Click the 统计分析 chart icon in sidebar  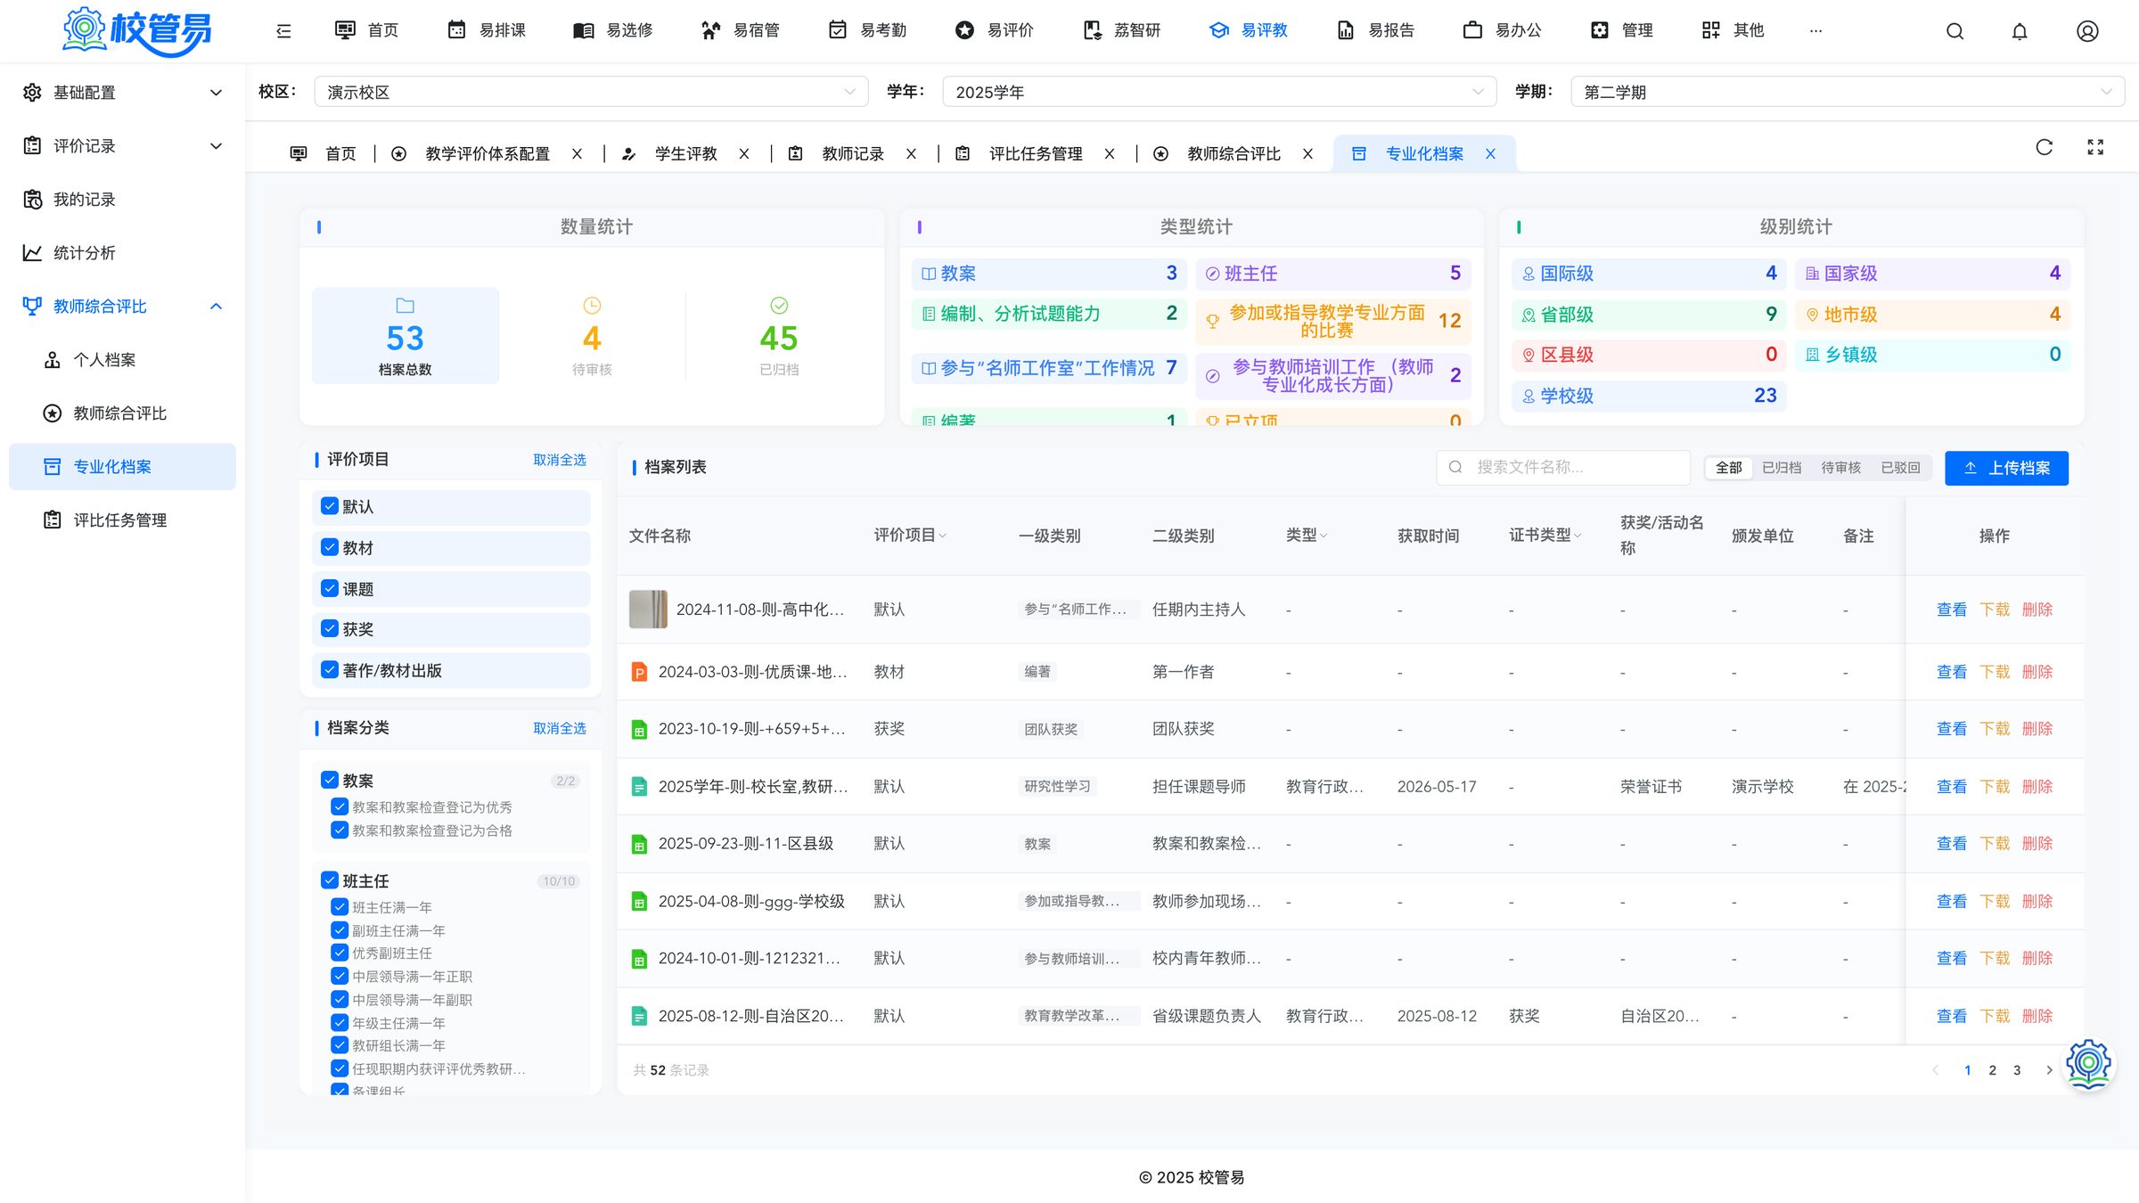click(x=32, y=253)
